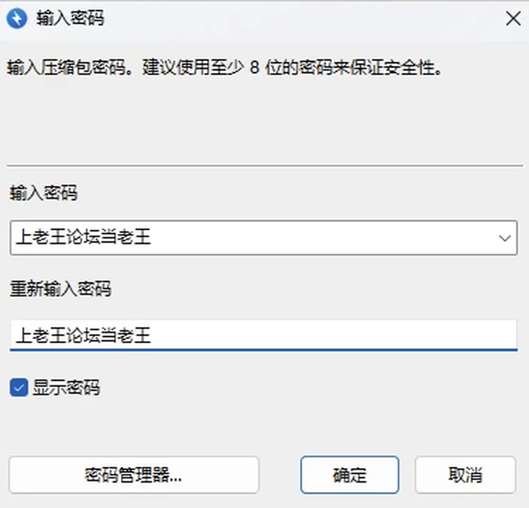Click the 输入密码 window title text

[x=70, y=18]
